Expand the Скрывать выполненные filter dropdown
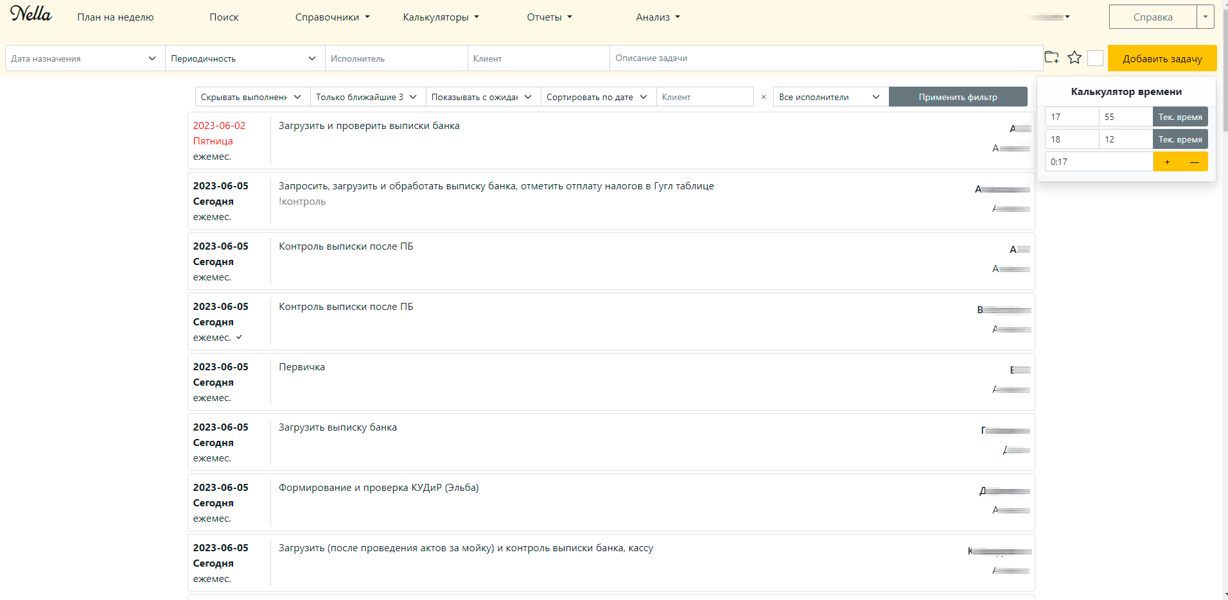The image size is (1228, 600). [252, 97]
